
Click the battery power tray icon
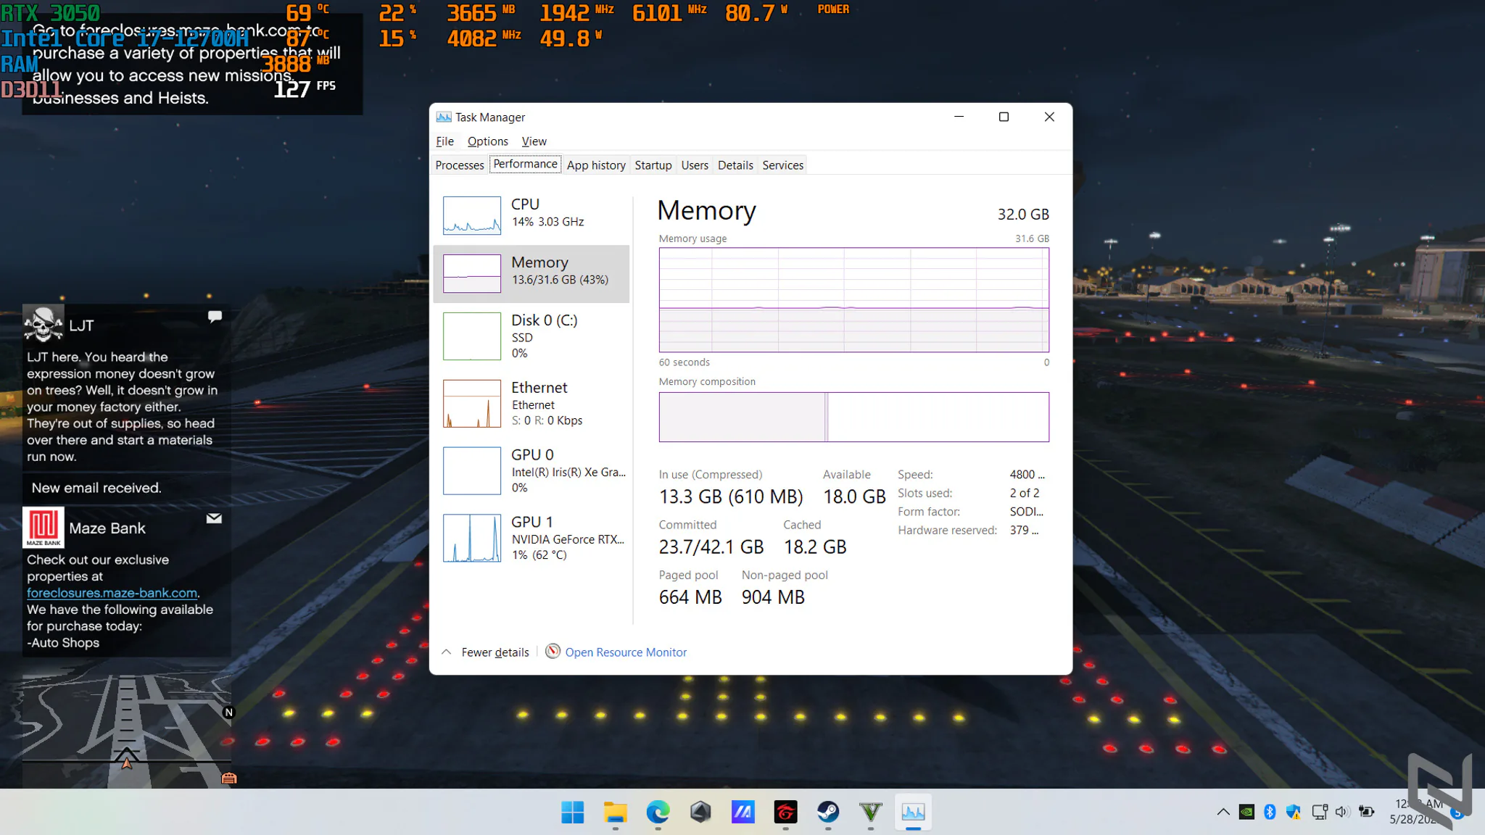click(1367, 812)
